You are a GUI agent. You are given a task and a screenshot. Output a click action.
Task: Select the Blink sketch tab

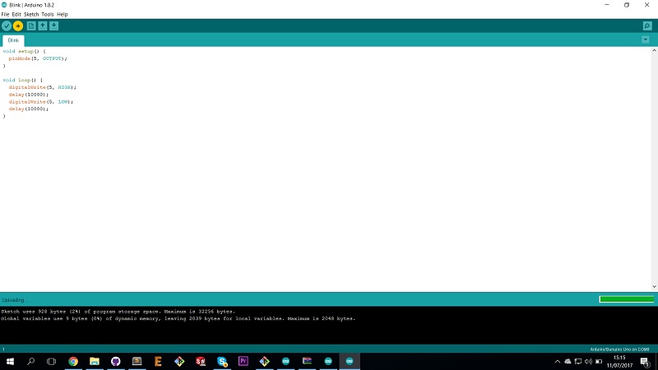coord(13,40)
